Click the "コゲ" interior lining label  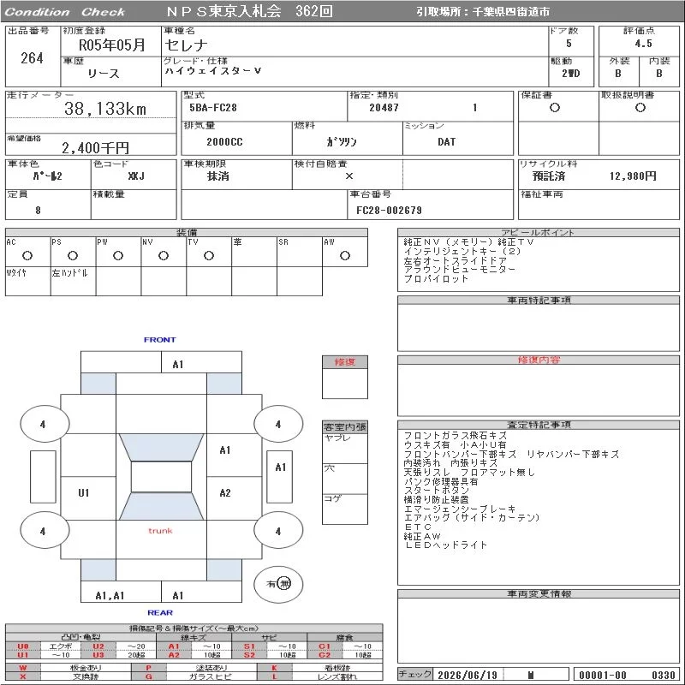point(332,498)
